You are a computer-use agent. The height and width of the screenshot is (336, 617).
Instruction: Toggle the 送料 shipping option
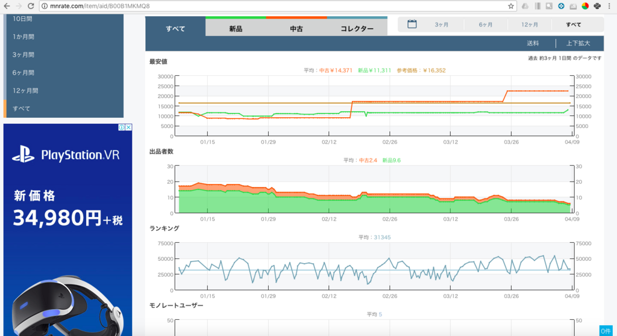533,43
